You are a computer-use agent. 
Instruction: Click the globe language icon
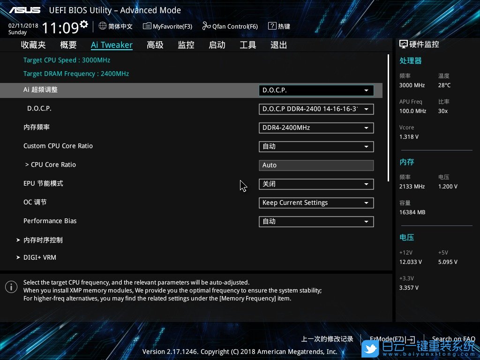(x=103, y=26)
